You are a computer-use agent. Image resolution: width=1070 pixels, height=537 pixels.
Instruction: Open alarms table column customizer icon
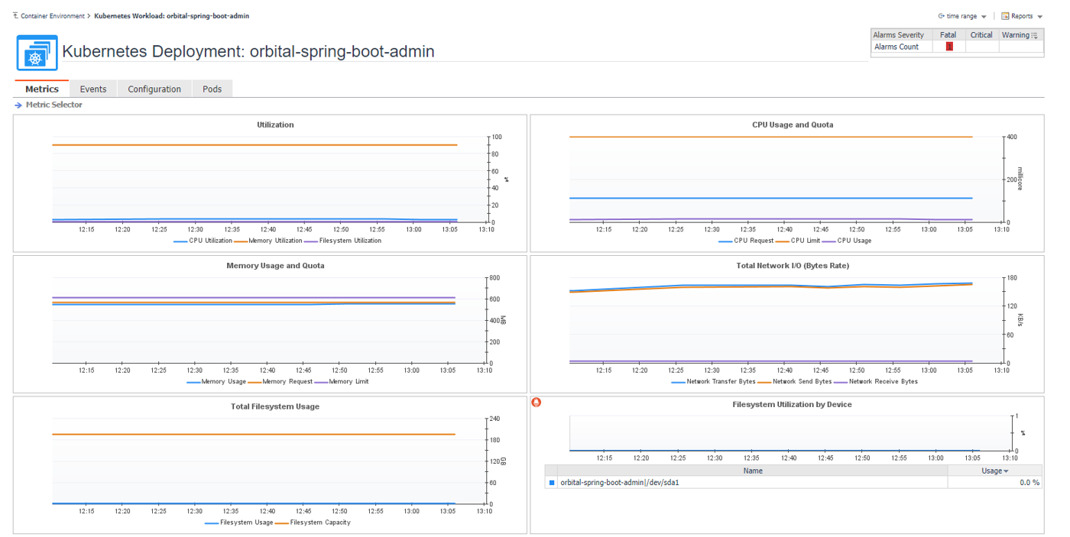coord(1035,35)
